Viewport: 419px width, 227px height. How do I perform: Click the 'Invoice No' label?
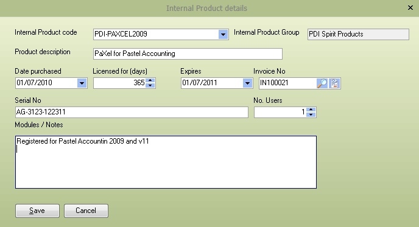pyautogui.click(x=269, y=71)
